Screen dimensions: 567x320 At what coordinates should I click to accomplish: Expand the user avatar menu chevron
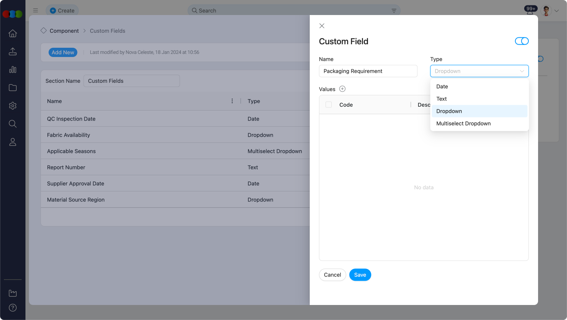click(x=557, y=11)
